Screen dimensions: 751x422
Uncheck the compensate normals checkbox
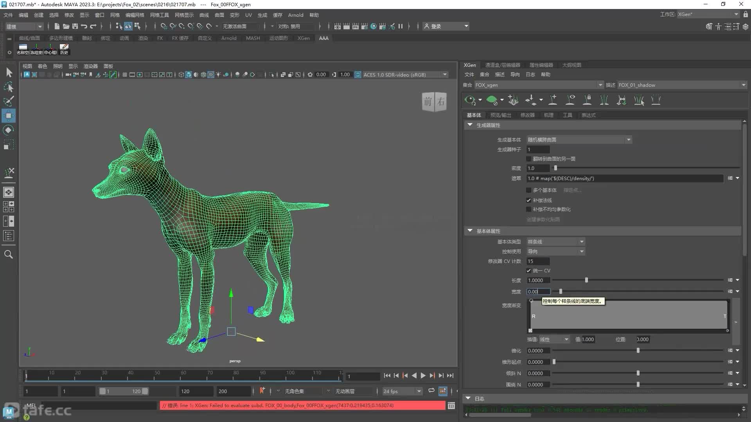[x=529, y=200]
